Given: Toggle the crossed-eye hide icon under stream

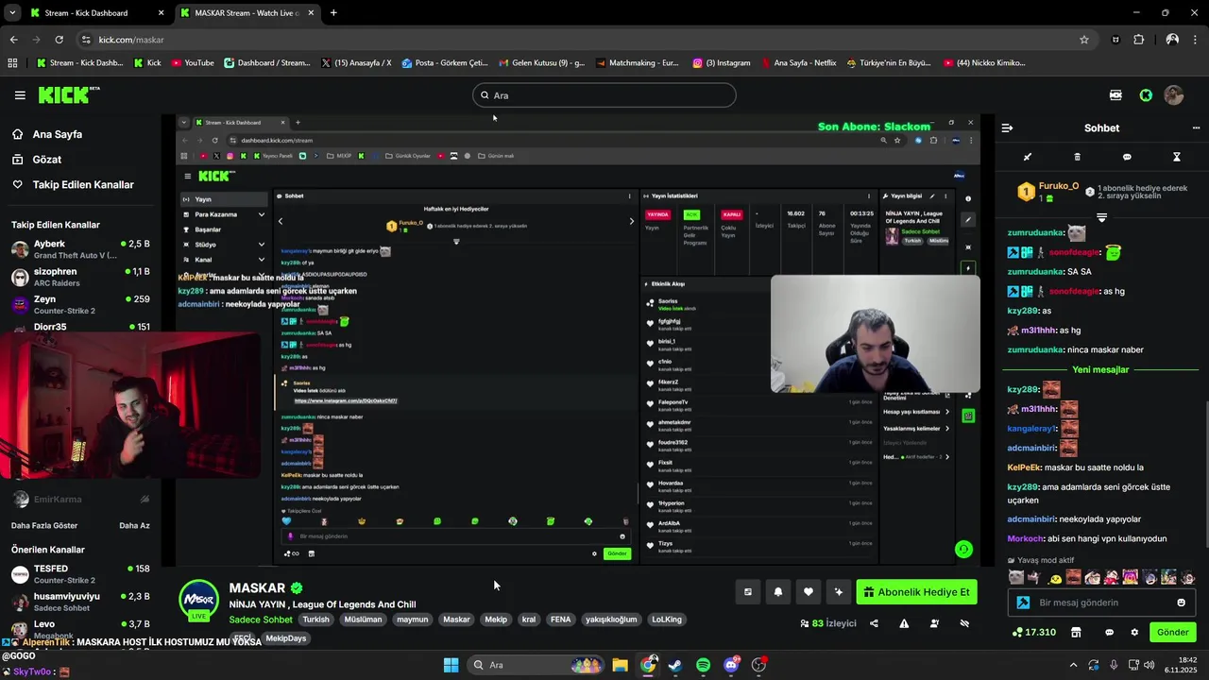Looking at the screenshot, I should [964, 623].
